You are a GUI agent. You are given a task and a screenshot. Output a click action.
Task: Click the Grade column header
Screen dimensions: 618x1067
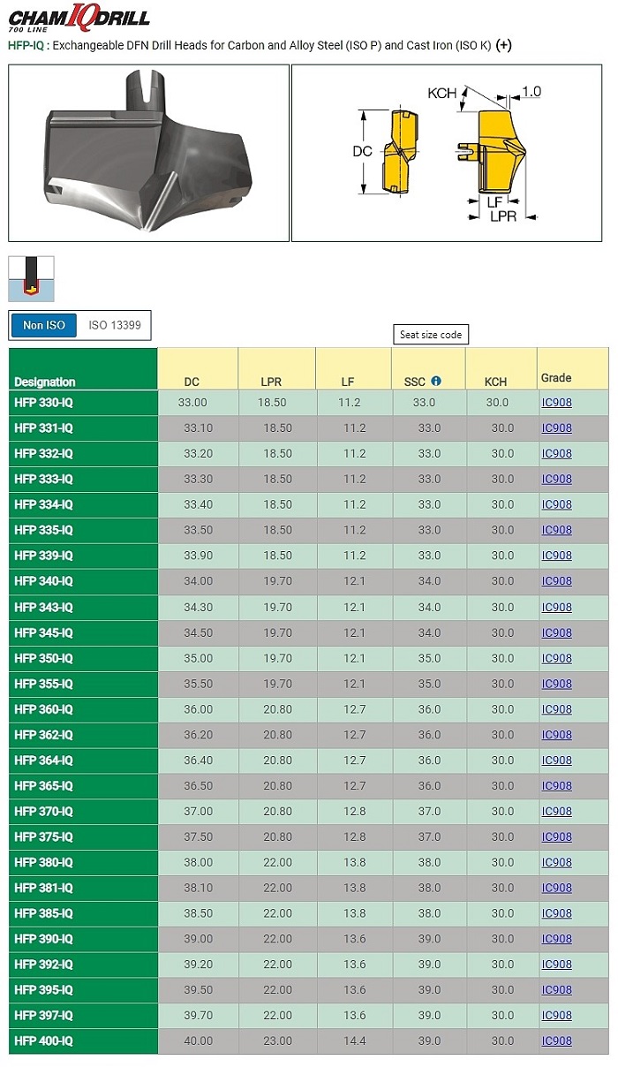pyautogui.click(x=556, y=377)
